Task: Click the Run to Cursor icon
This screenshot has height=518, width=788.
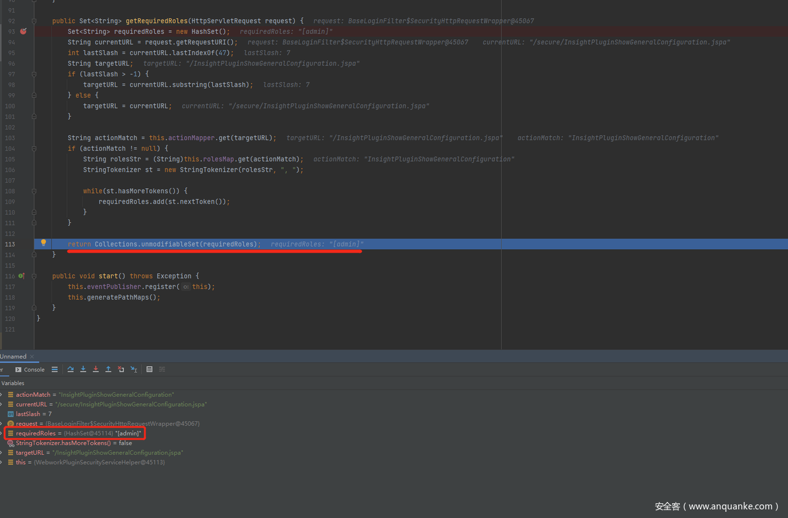Action: 134,369
